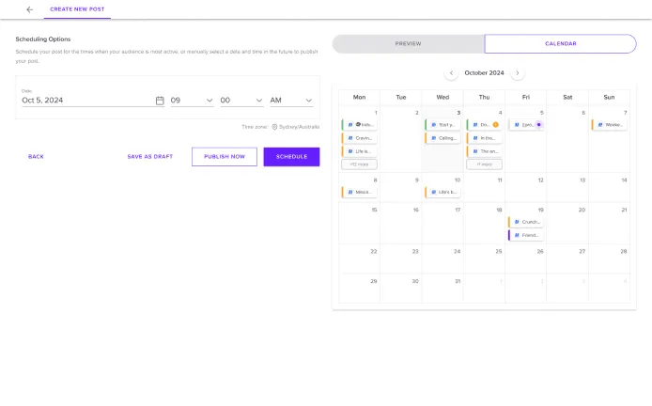Open the "In the..." post on Oct 4
The height and width of the screenshot is (406, 652).
point(484,138)
